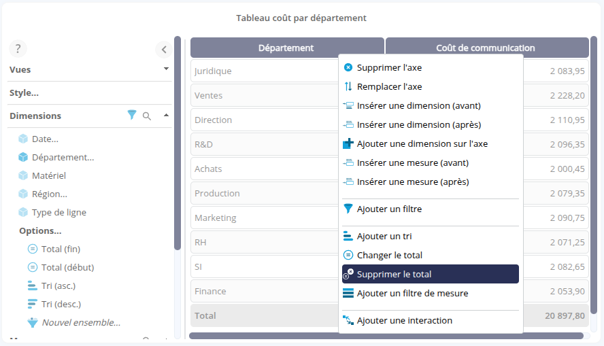
Task: Click the Dimensions filter funnel icon
Action: click(132, 116)
